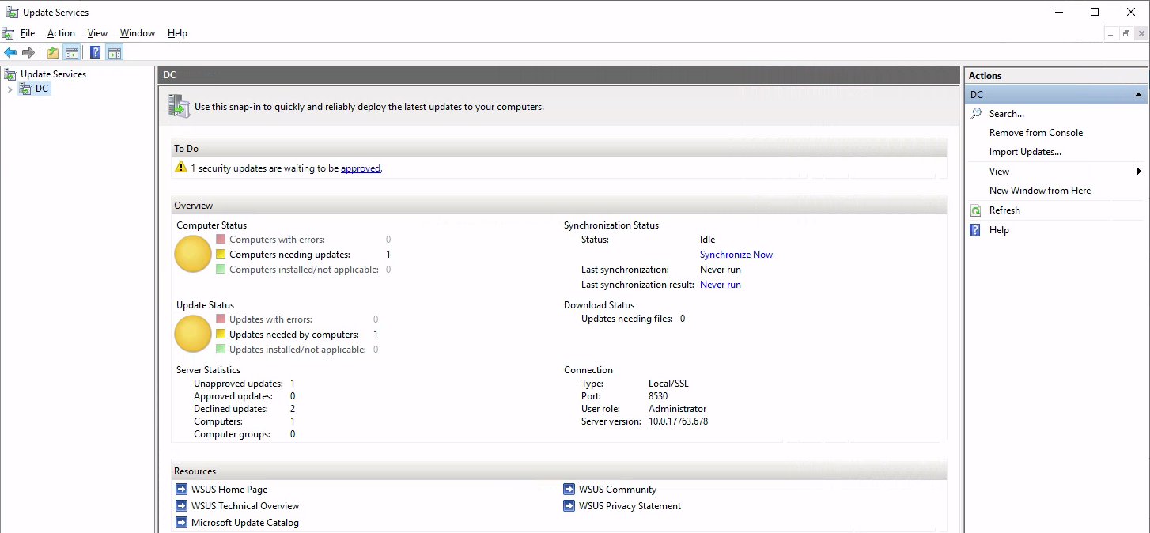Click the Search magnifier icon in Actions
Viewport: 1150px width, 533px height.
click(977, 114)
